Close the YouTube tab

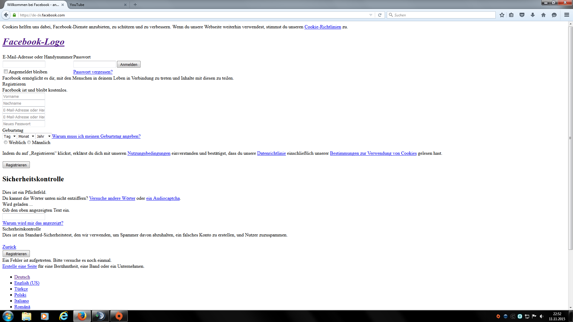(x=125, y=5)
